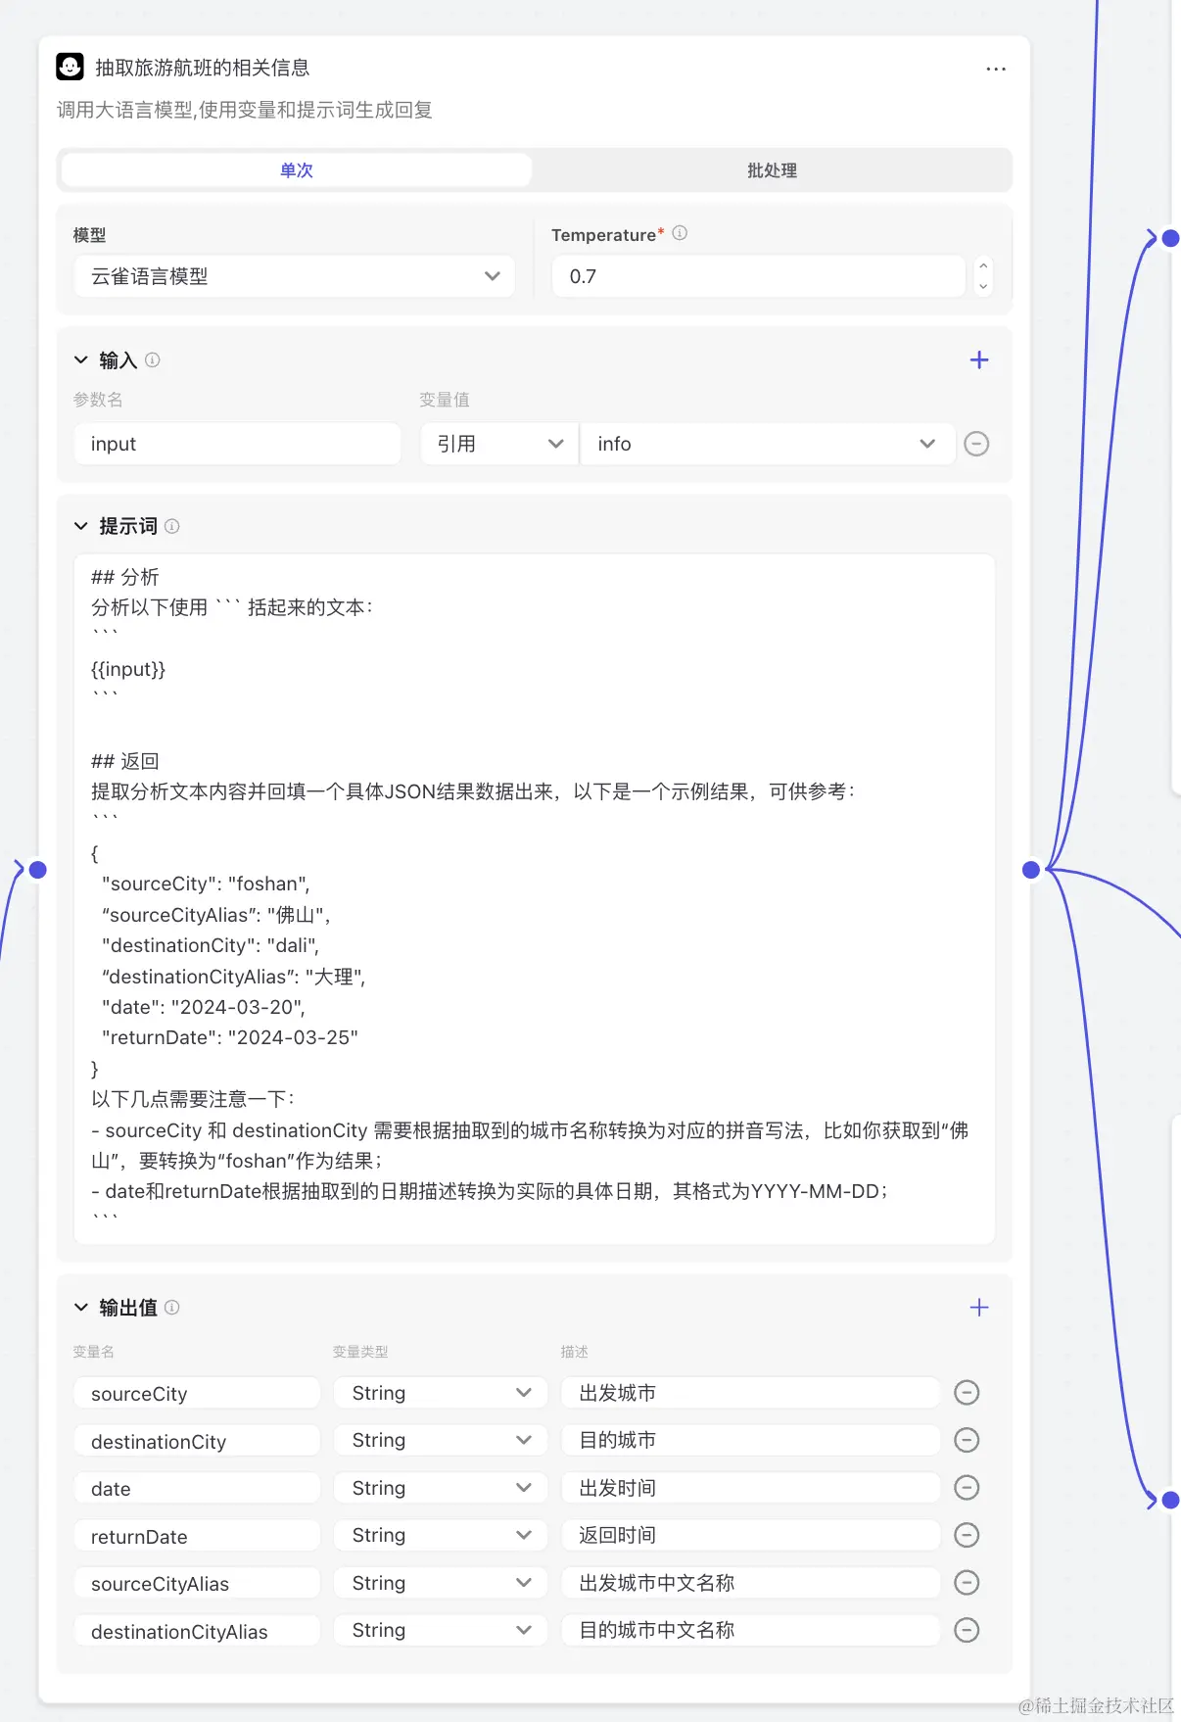This screenshot has width=1181, height=1722.
Task: Click the 目的城市中文名称 description field
Action: click(751, 1630)
